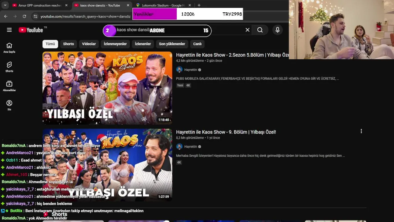Screen dimensions: 394x222
Task: Reload the page with refresh icon
Action: point(24,16)
